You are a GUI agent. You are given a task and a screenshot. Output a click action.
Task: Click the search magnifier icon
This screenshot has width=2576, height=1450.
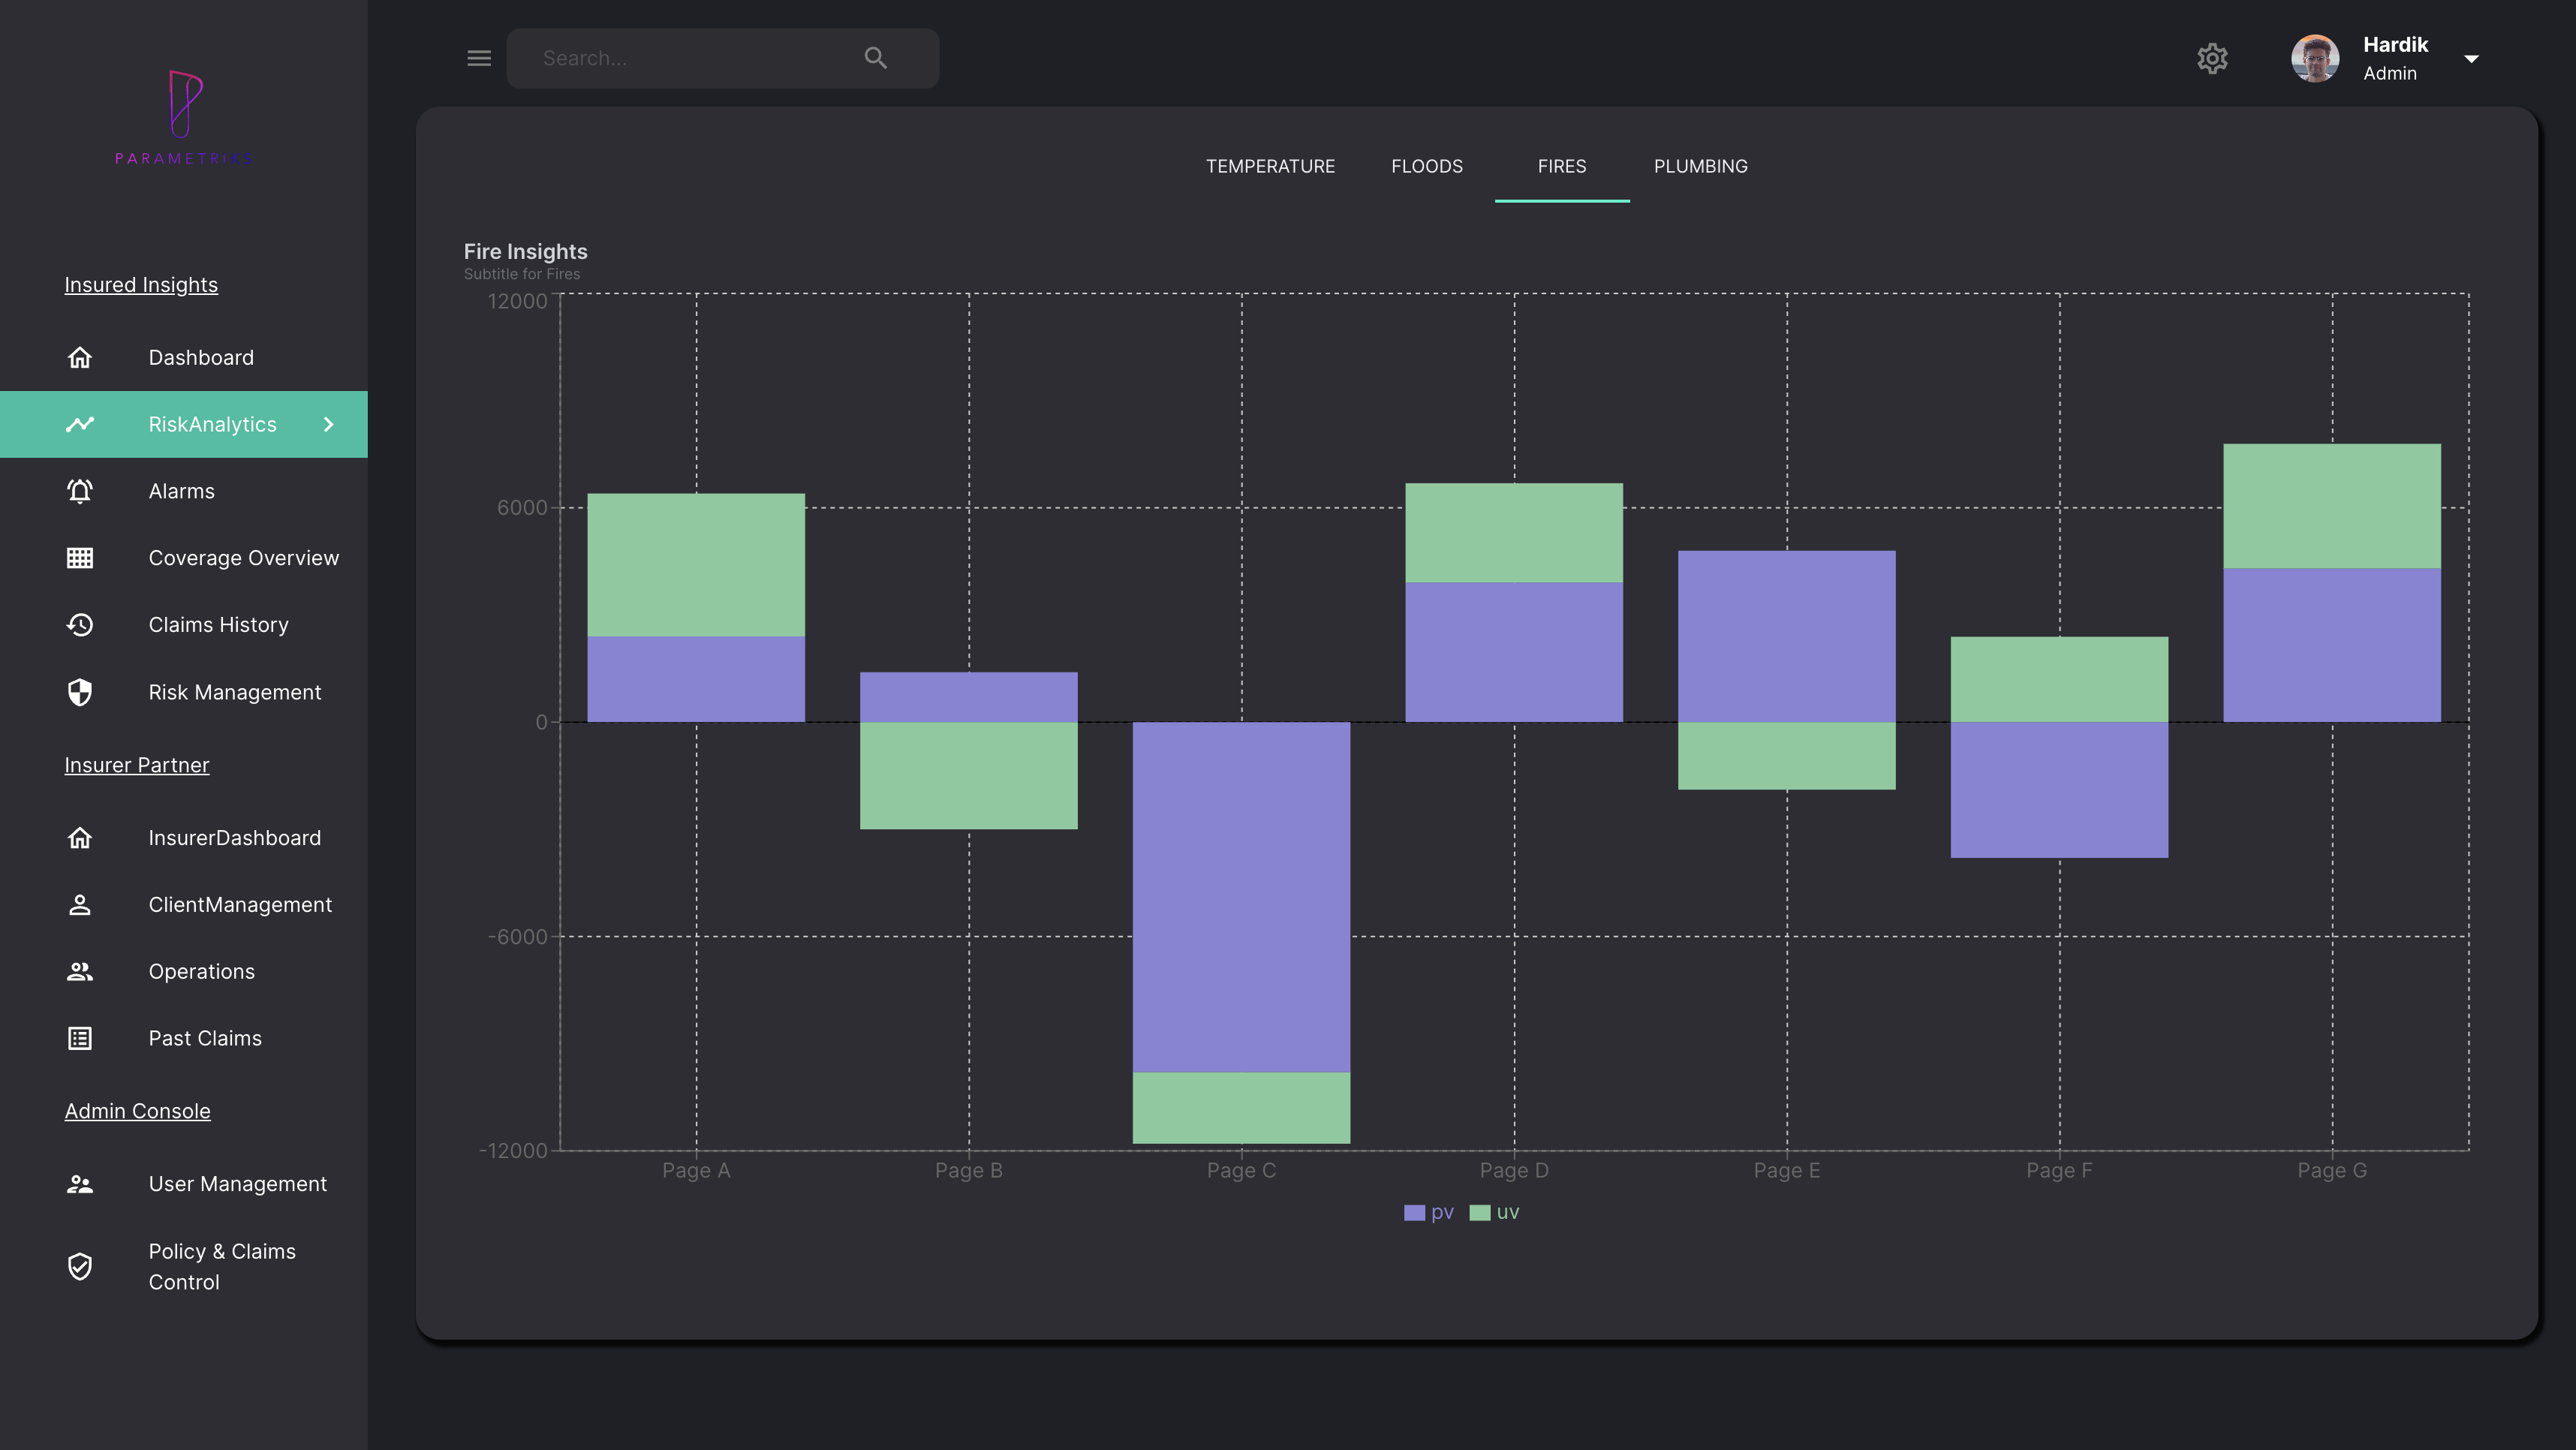coord(875,58)
